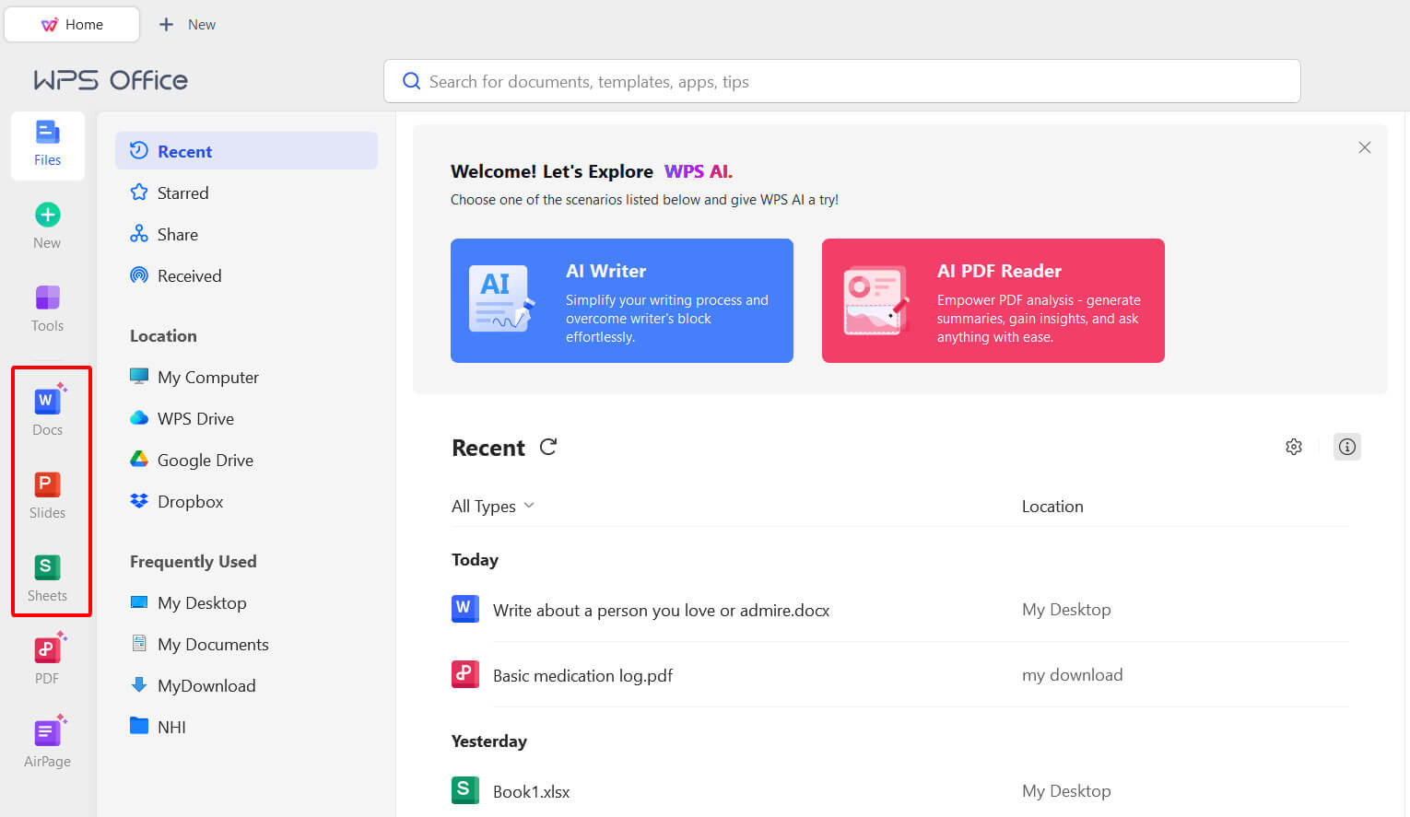Expand the All Types filter dropdown
This screenshot has width=1410, height=817.
(493, 506)
